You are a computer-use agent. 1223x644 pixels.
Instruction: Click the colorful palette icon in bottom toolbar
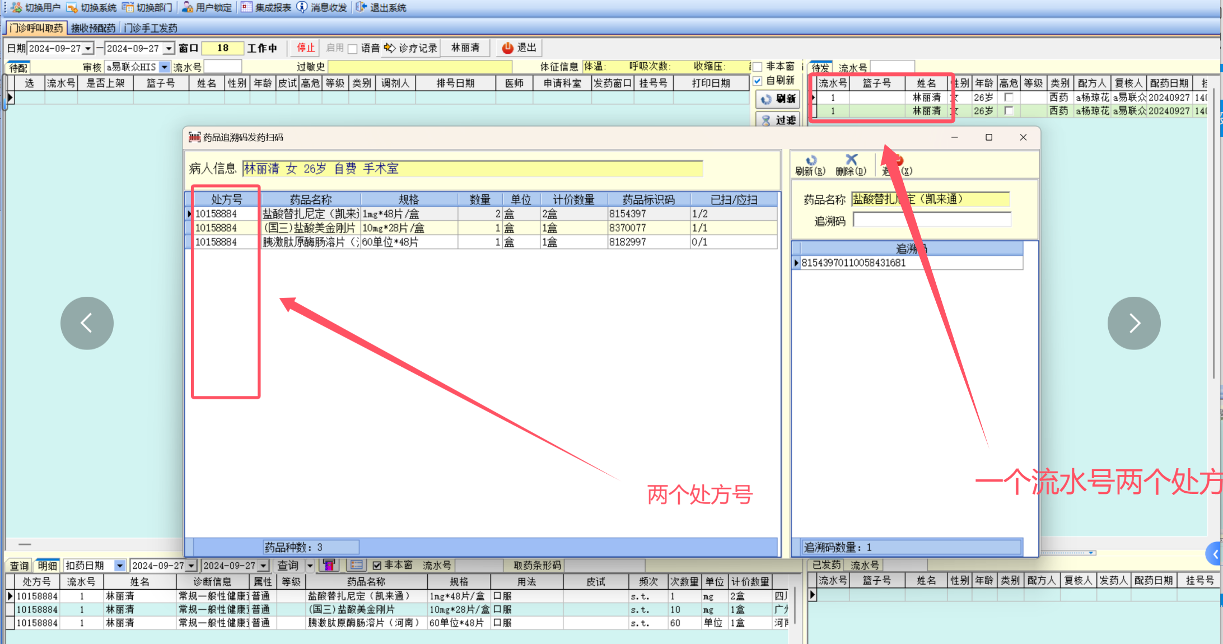coord(329,566)
